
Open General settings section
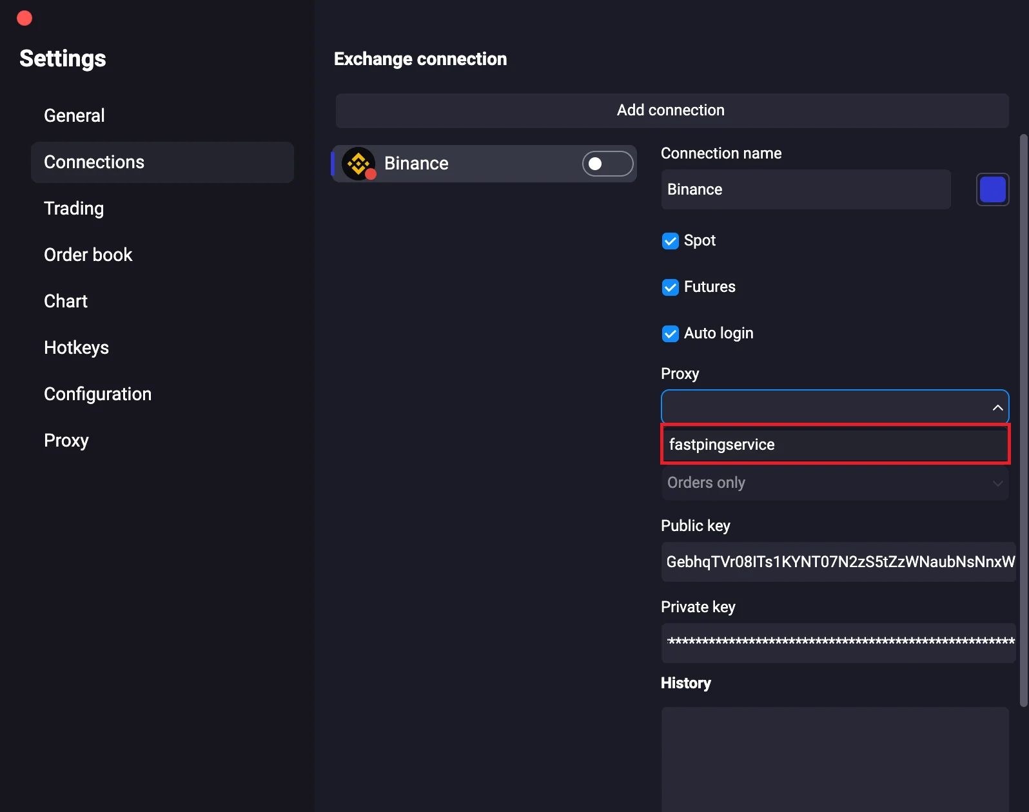pyautogui.click(x=74, y=116)
